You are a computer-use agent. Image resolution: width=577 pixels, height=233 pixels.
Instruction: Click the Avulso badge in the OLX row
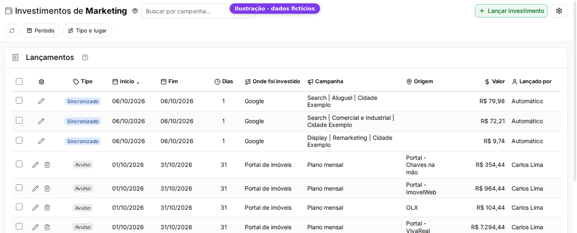click(83, 208)
